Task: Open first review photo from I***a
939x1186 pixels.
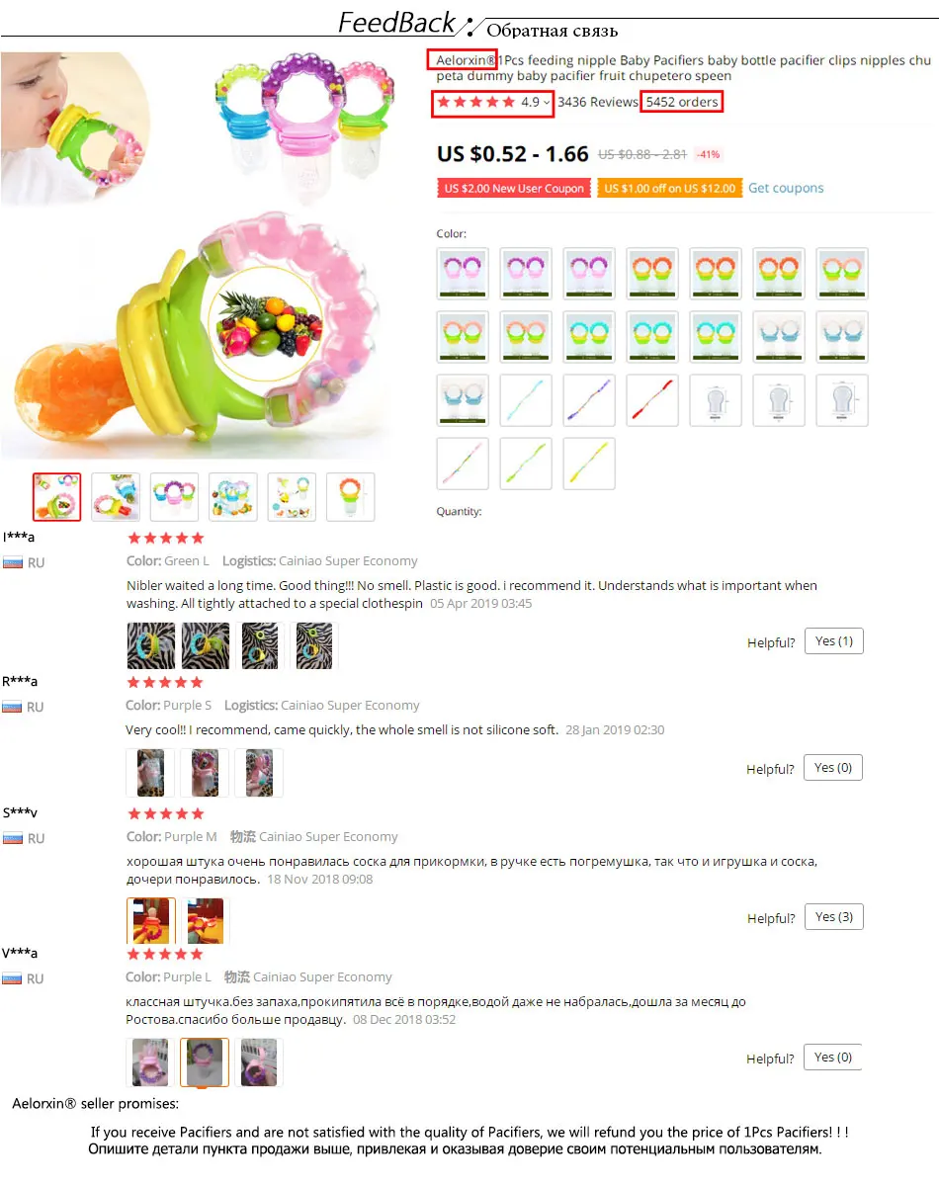Action: pos(151,645)
